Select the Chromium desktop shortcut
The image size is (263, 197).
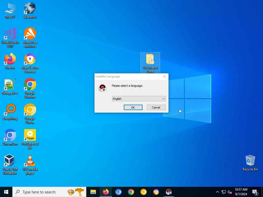10,137
